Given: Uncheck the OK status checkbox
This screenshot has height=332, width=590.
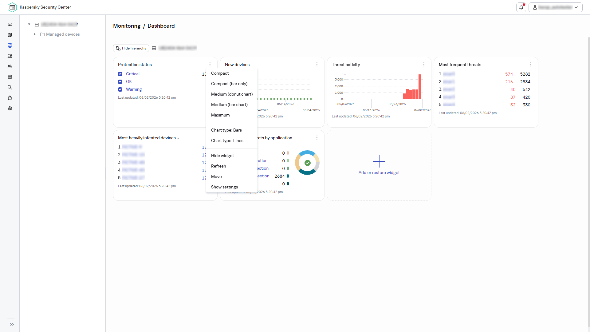Looking at the screenshot, I should [x=120, y=82].
